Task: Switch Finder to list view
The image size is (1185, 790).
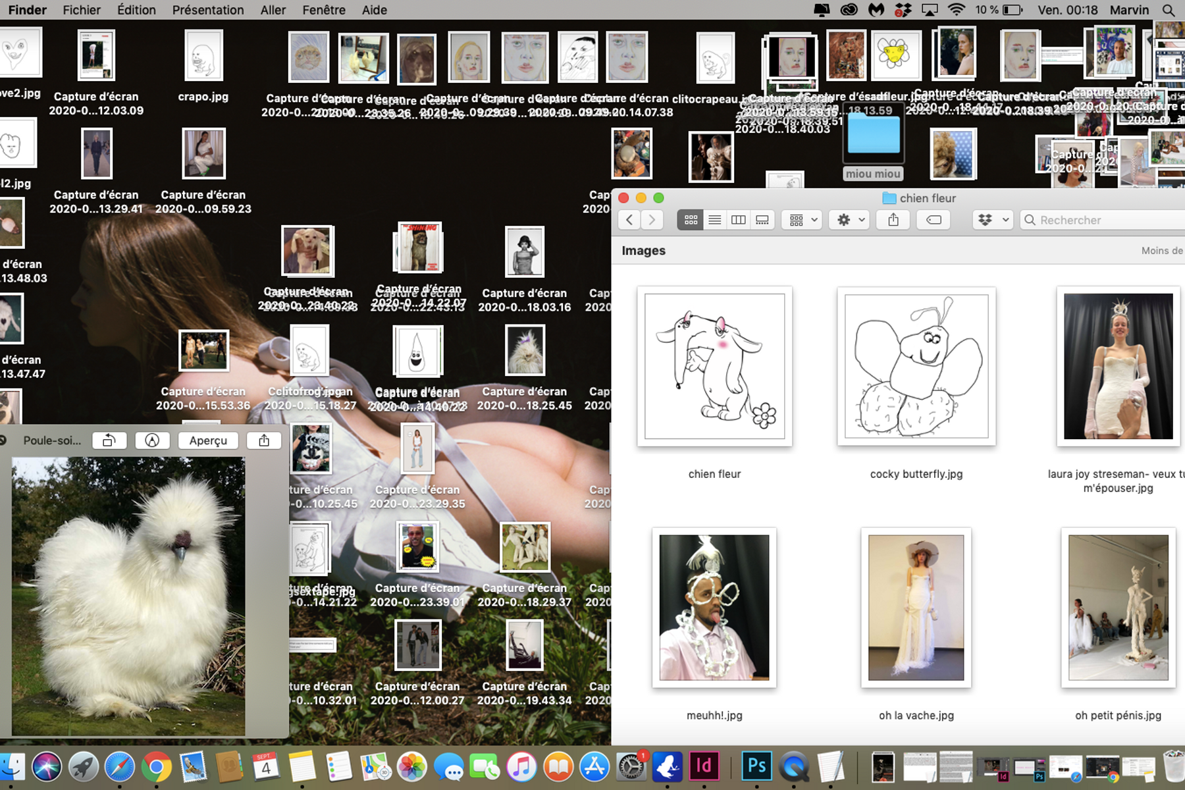Action: [x=714, y=220]
